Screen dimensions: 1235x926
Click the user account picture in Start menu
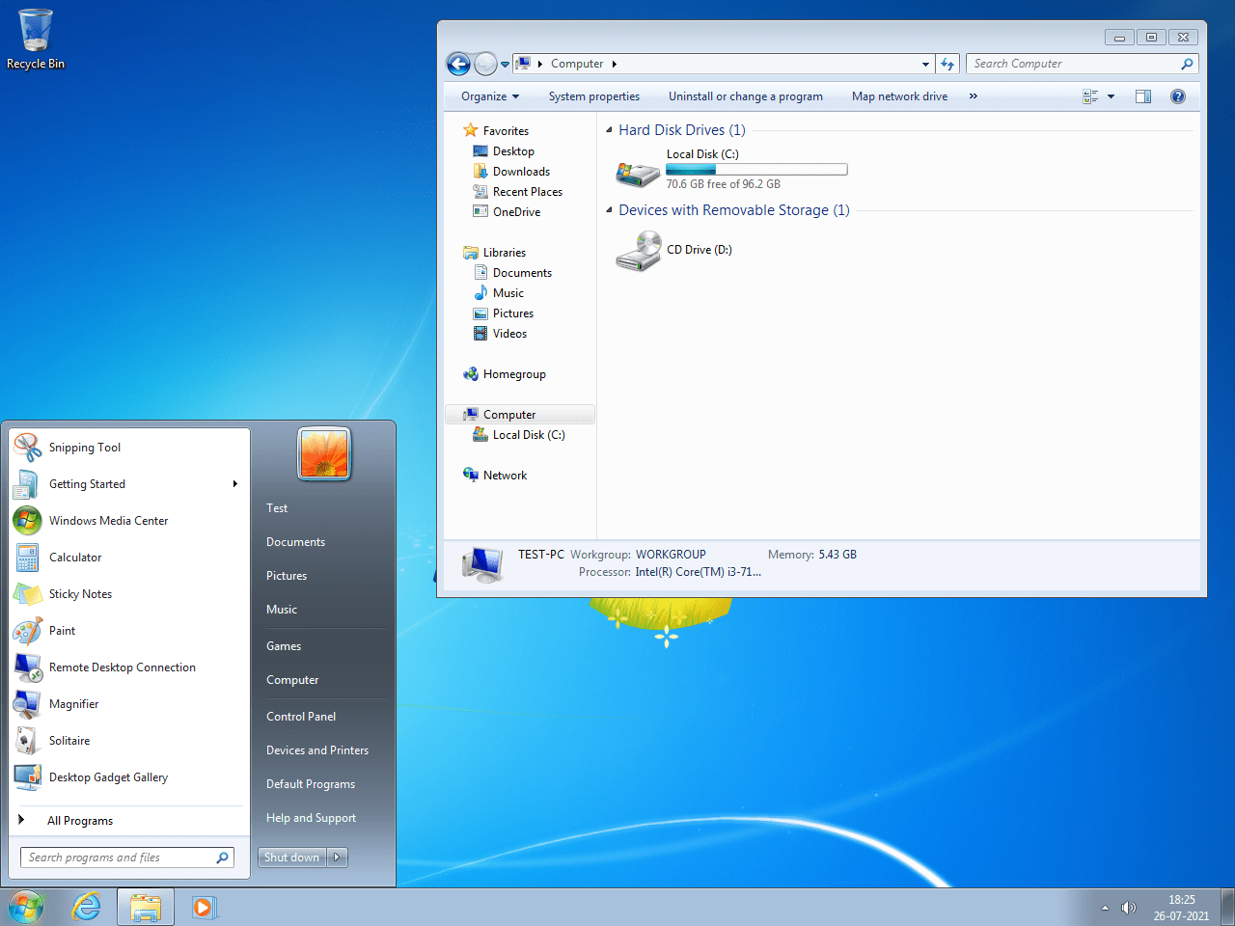coord(324,454)
